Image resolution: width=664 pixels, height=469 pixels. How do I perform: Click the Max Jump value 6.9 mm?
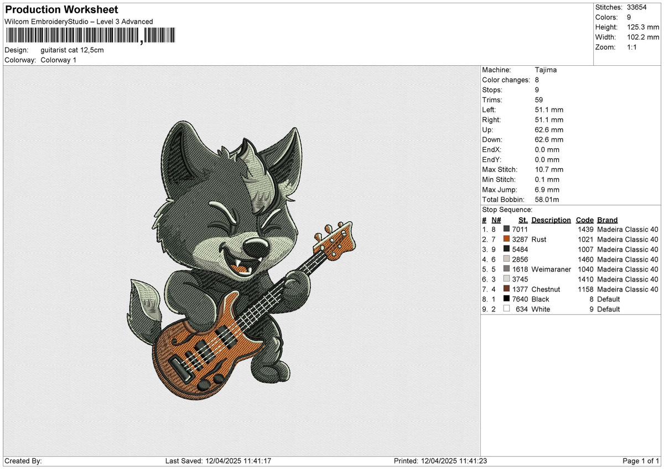(x=547, y=190)
